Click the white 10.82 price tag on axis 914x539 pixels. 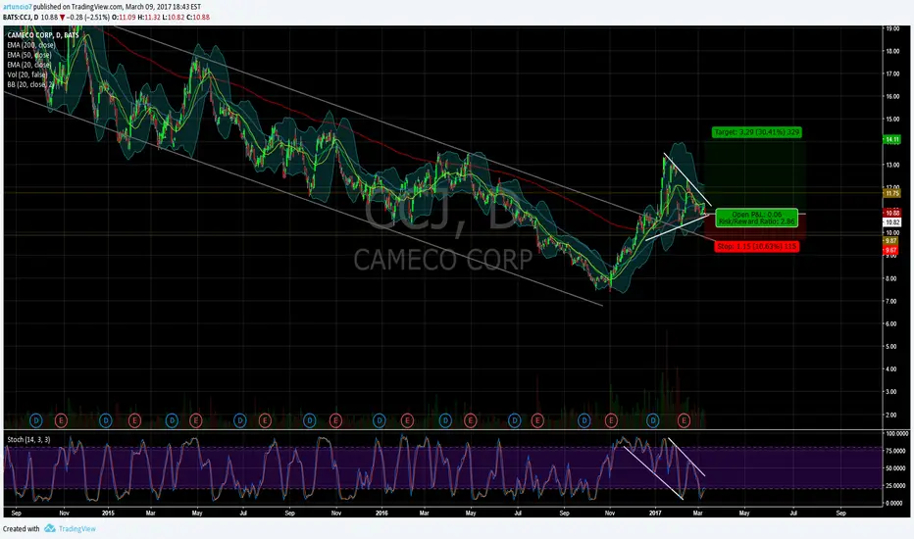coord(891,222)
